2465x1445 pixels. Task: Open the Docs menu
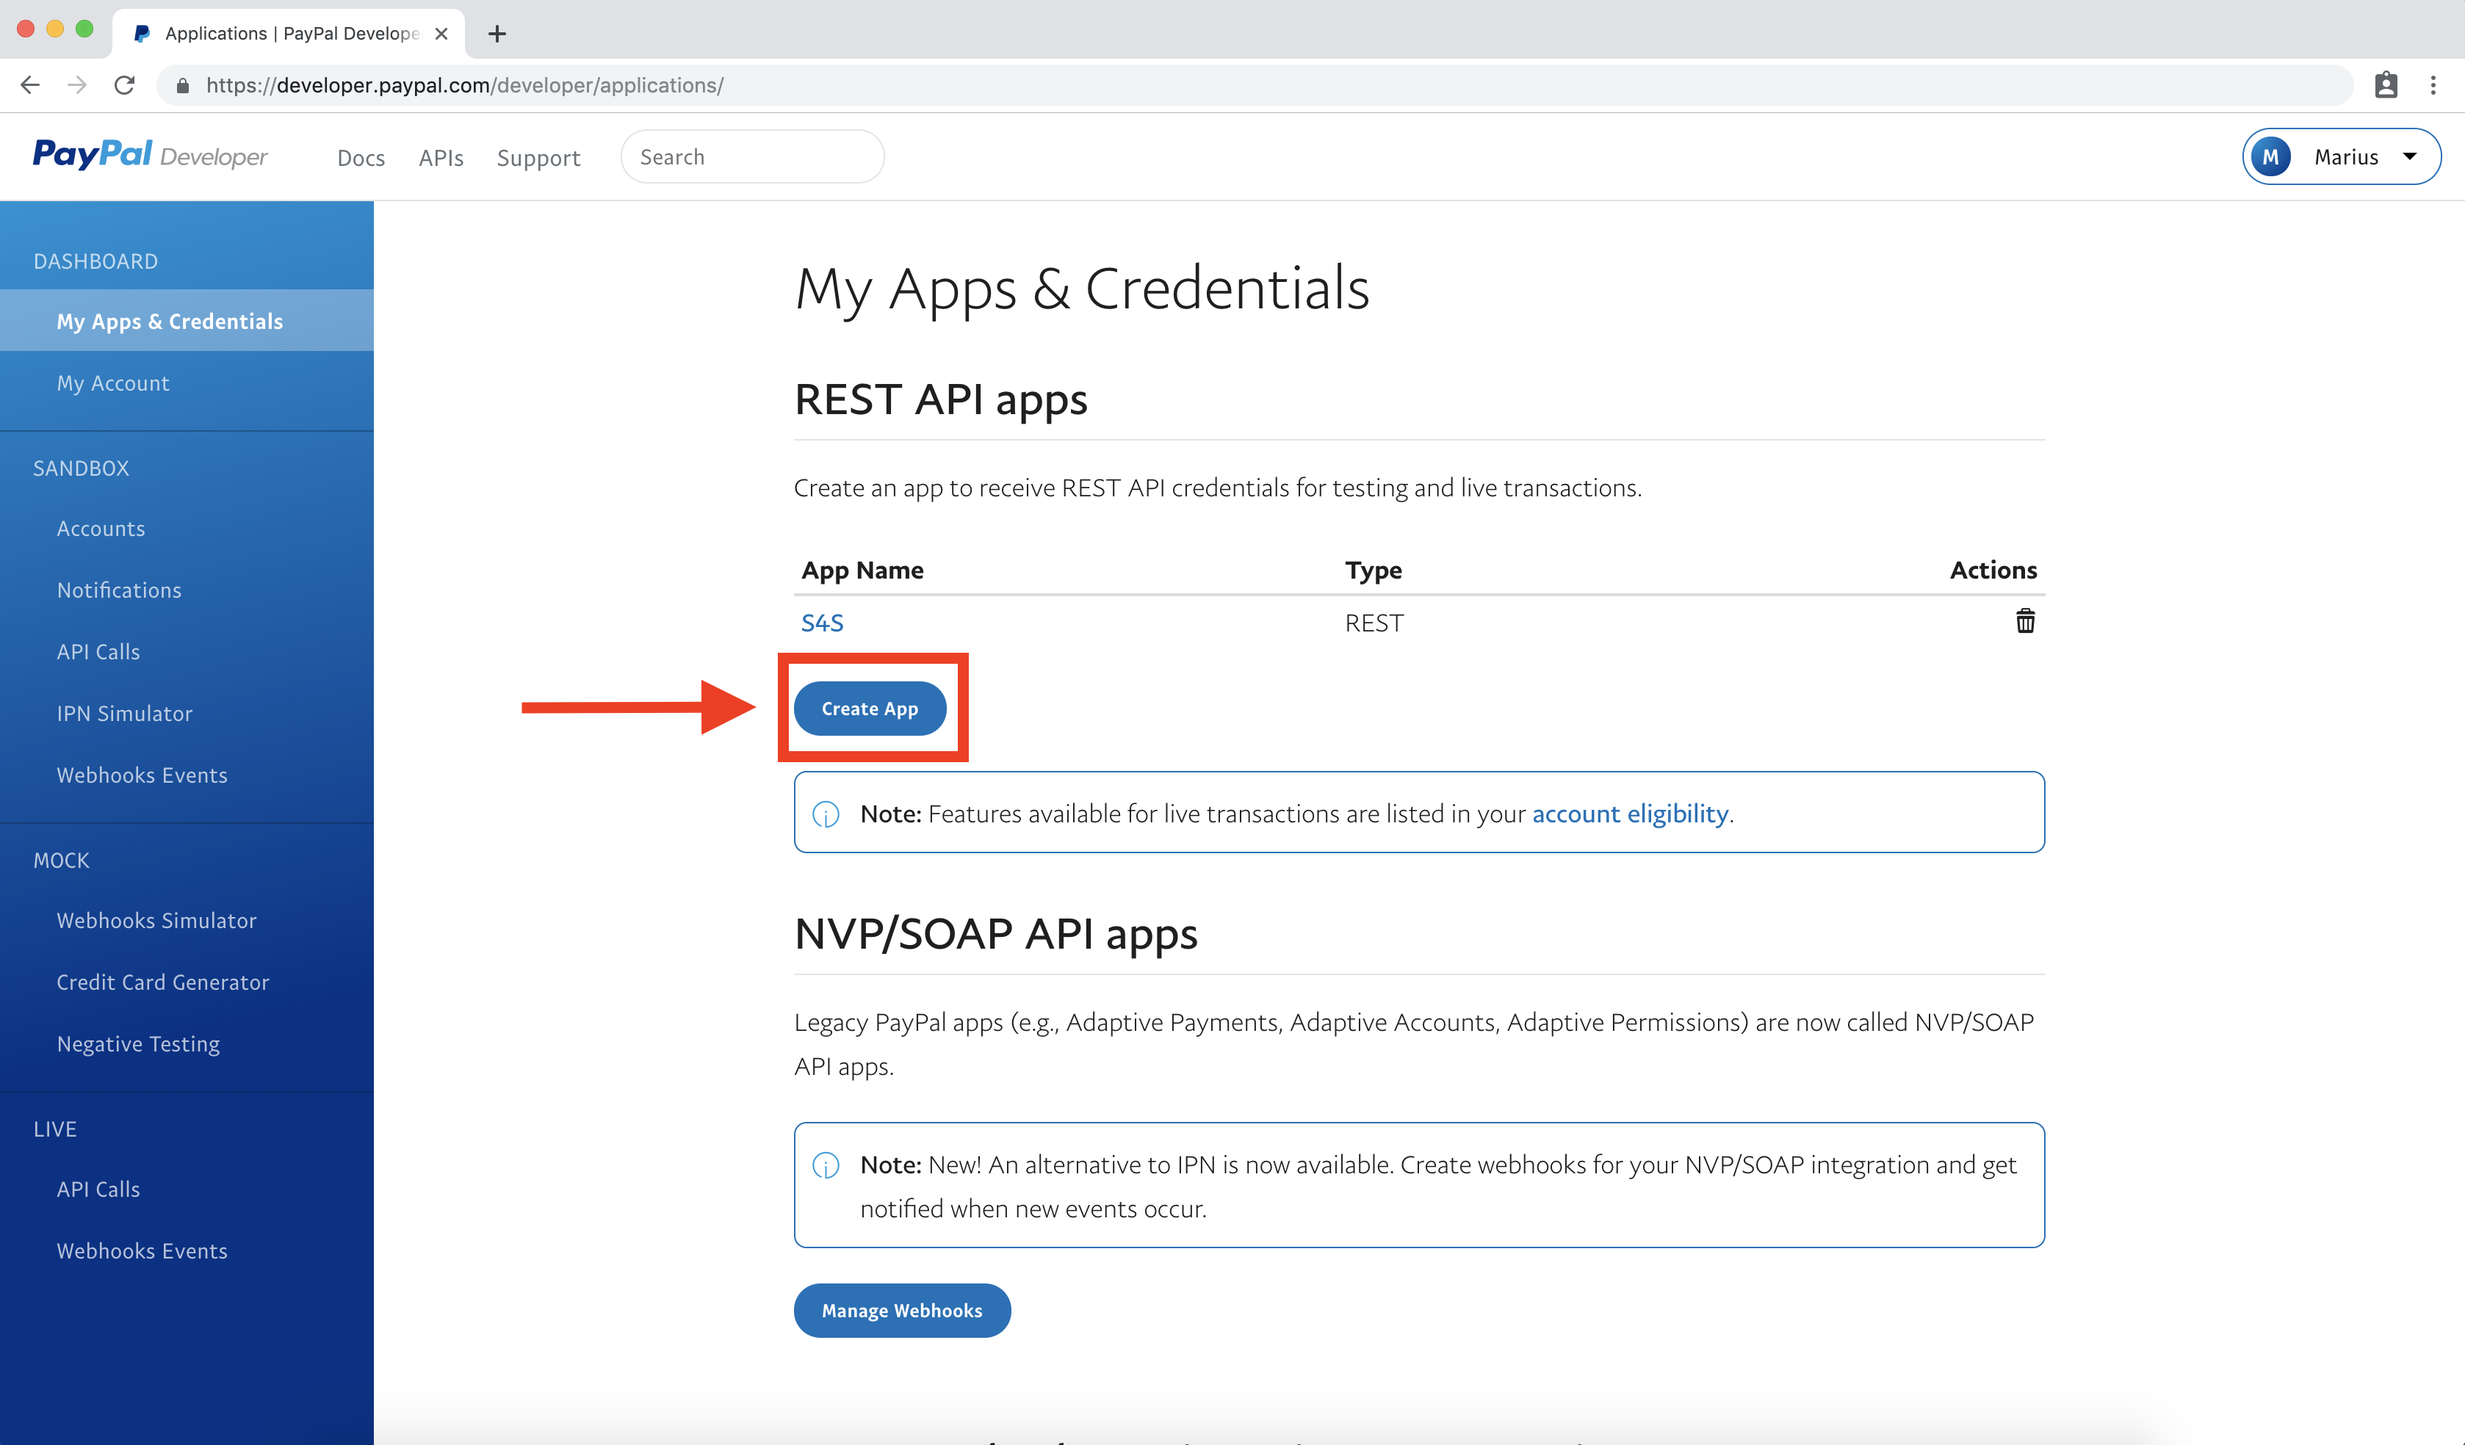361,157
